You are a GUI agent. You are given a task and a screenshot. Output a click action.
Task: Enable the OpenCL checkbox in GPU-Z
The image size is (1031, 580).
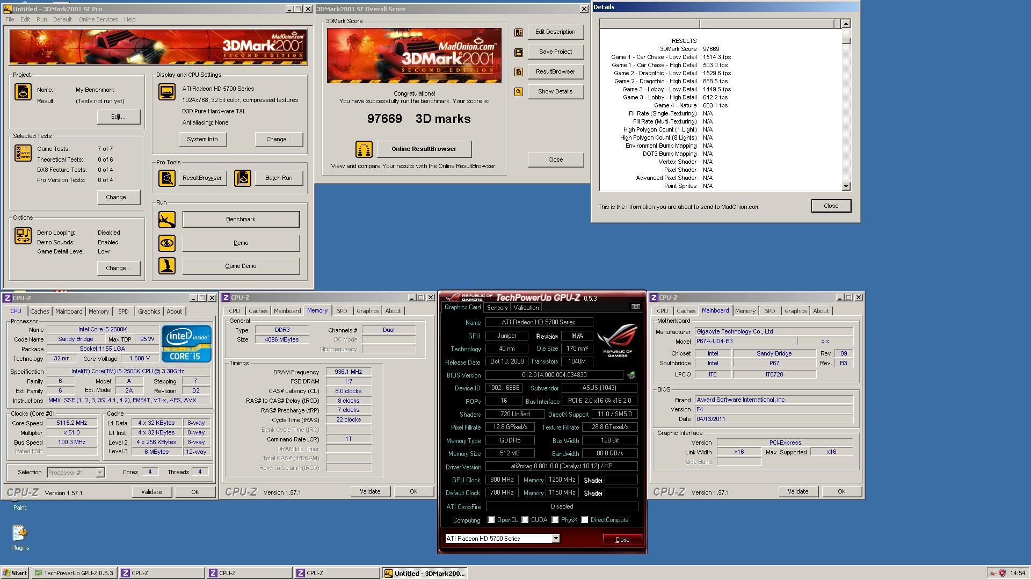click(x=491, y=520)
